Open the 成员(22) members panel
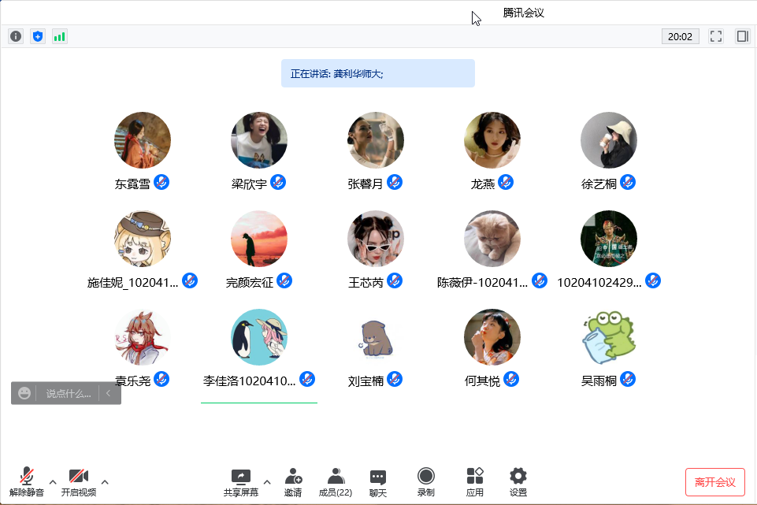 336,481
